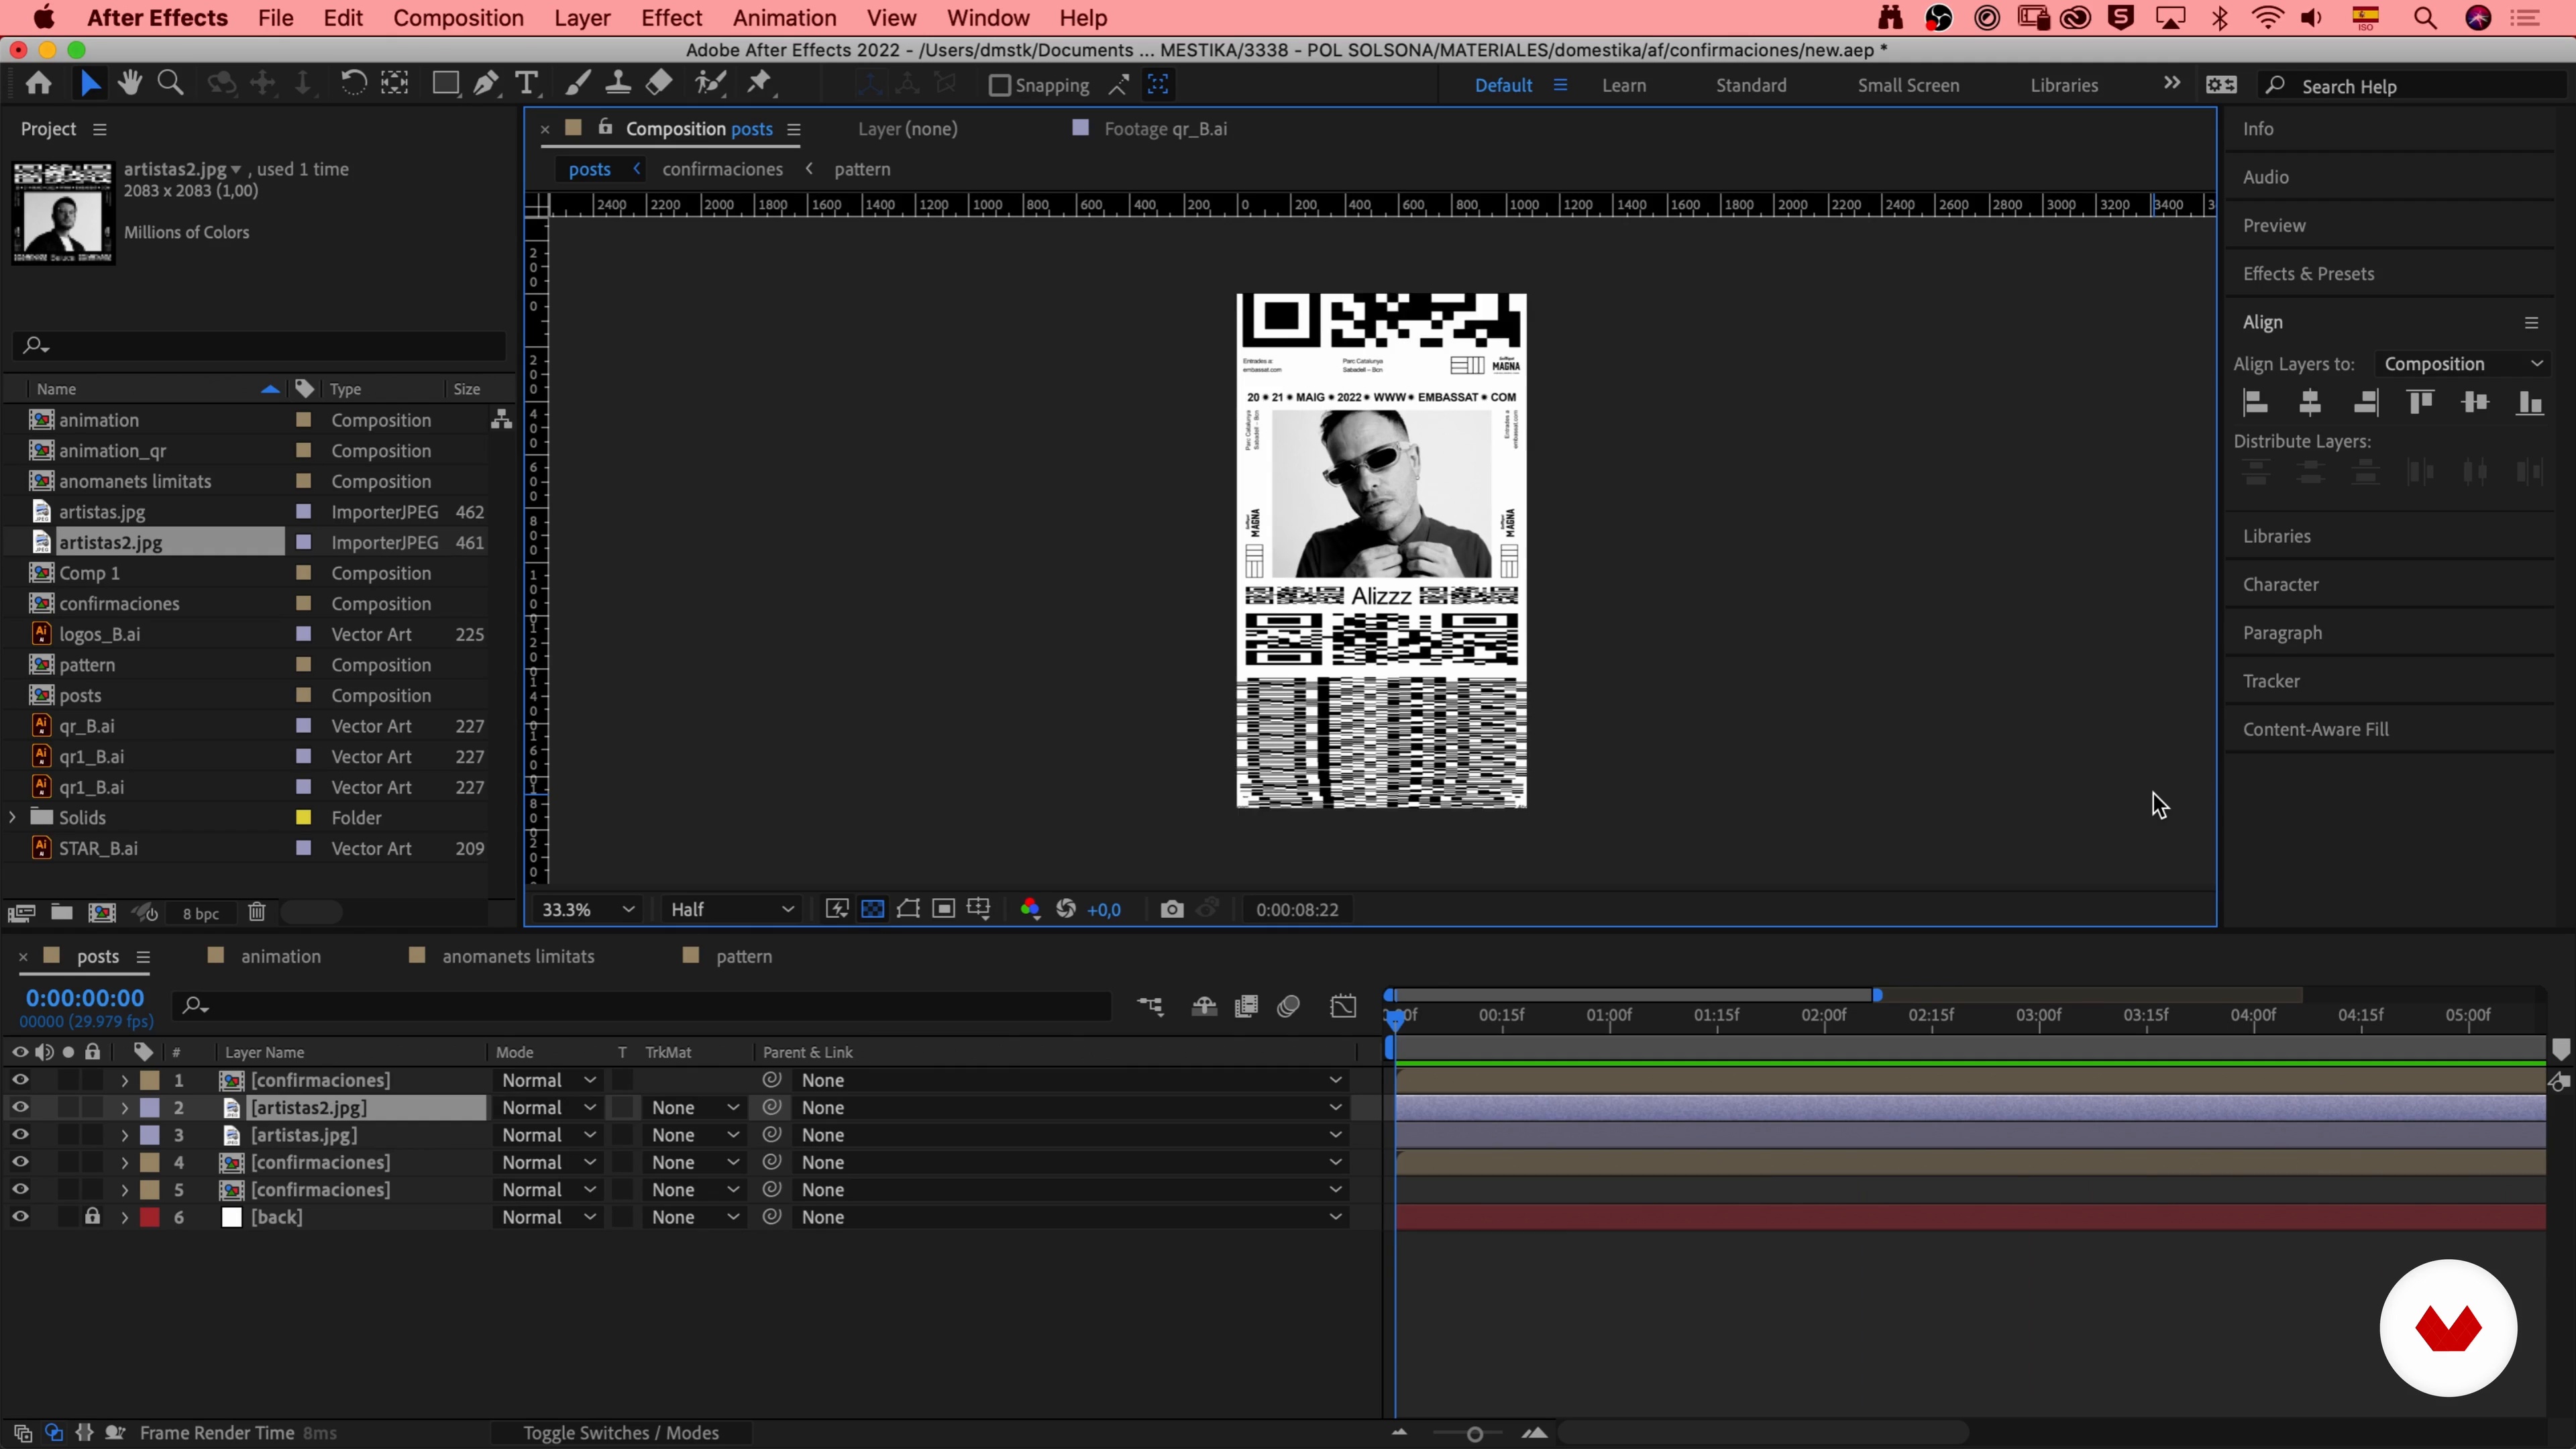Switch to Learn workspace
2576x1449 pixels.
tap(1623, 85)
